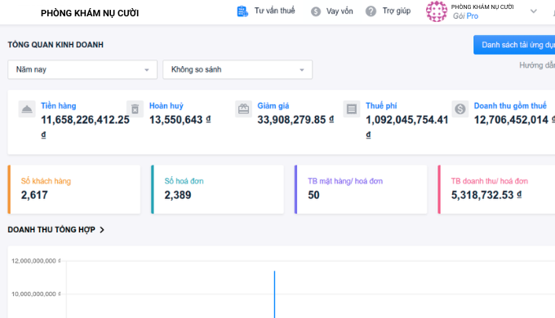Select the Số hoá đơn card
Image resolution: width=555 pixels, height=318 pixels.
(217, 189)
